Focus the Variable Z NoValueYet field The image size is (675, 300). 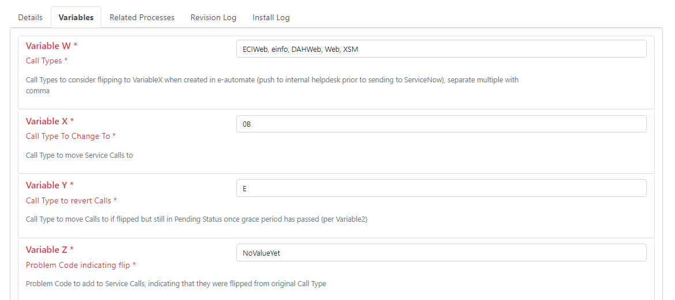441,253
